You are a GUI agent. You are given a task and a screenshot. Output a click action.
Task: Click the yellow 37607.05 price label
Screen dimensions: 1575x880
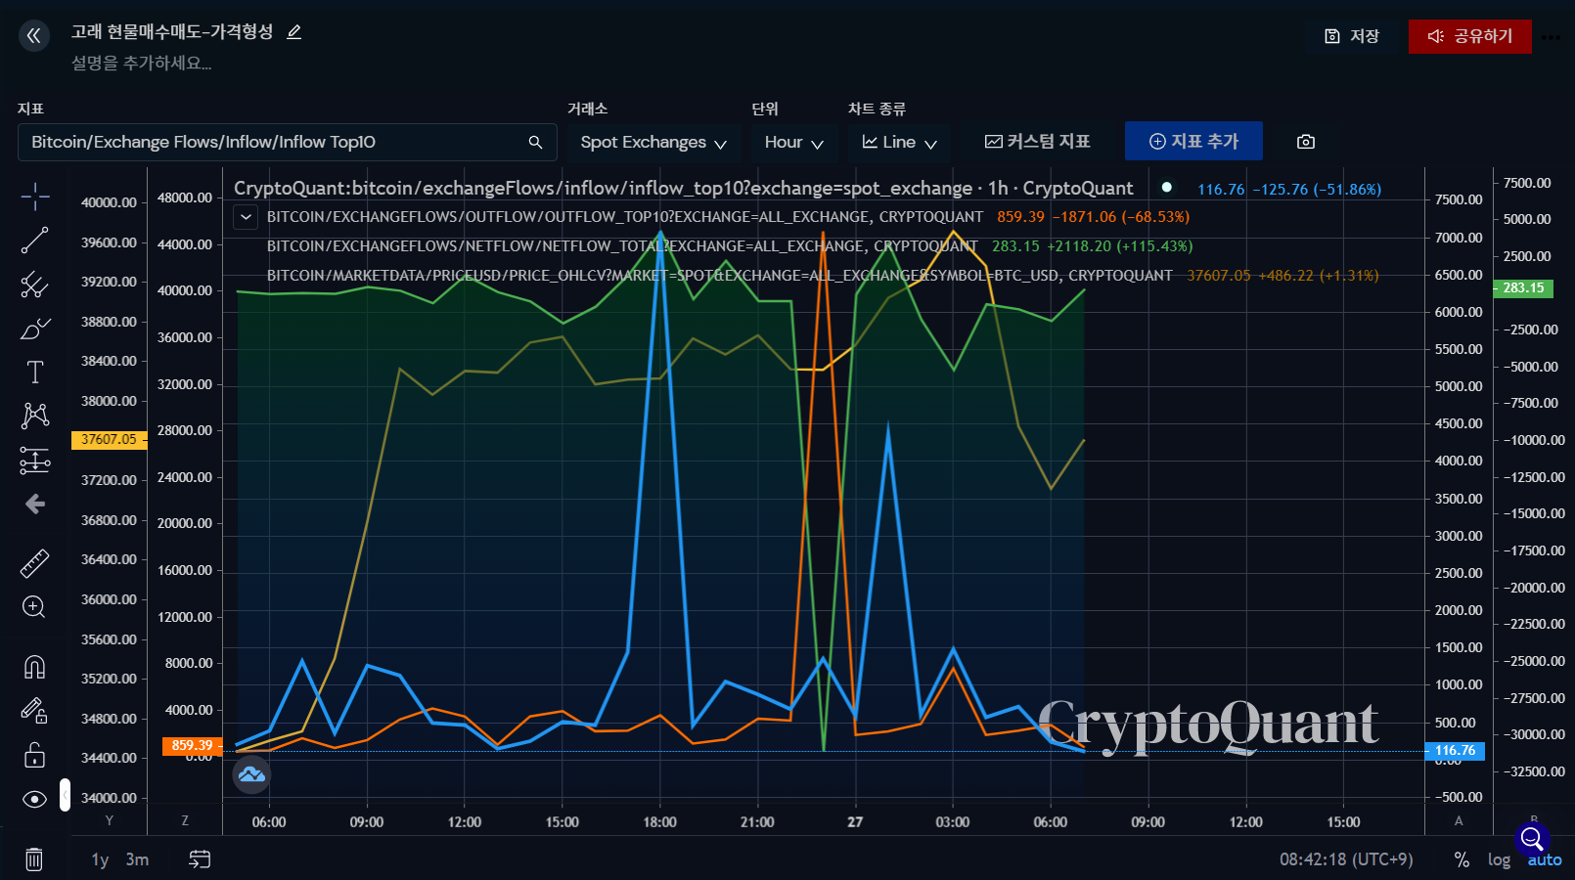[x=109, y=440]
